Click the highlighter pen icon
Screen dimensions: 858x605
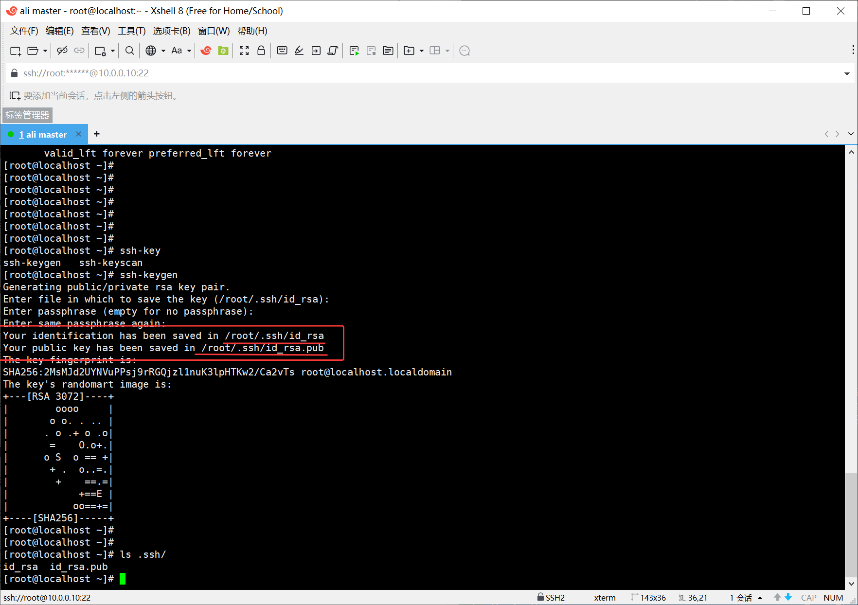pyautogui.click(x=299, y=51)
